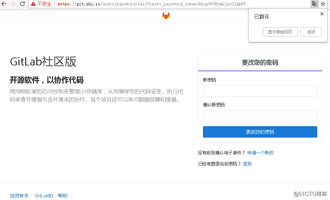Image resolution: width=330 pixels, height=200 pixels.
Task: Bookmark the page with the star icon
Action: point(323,4)
